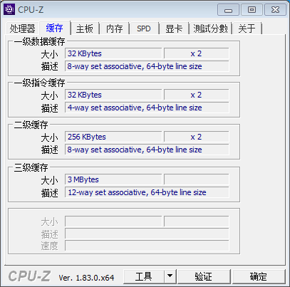This screenshot has width=290, height=287.
Task: Click the 工具 button
Action: 144,276
